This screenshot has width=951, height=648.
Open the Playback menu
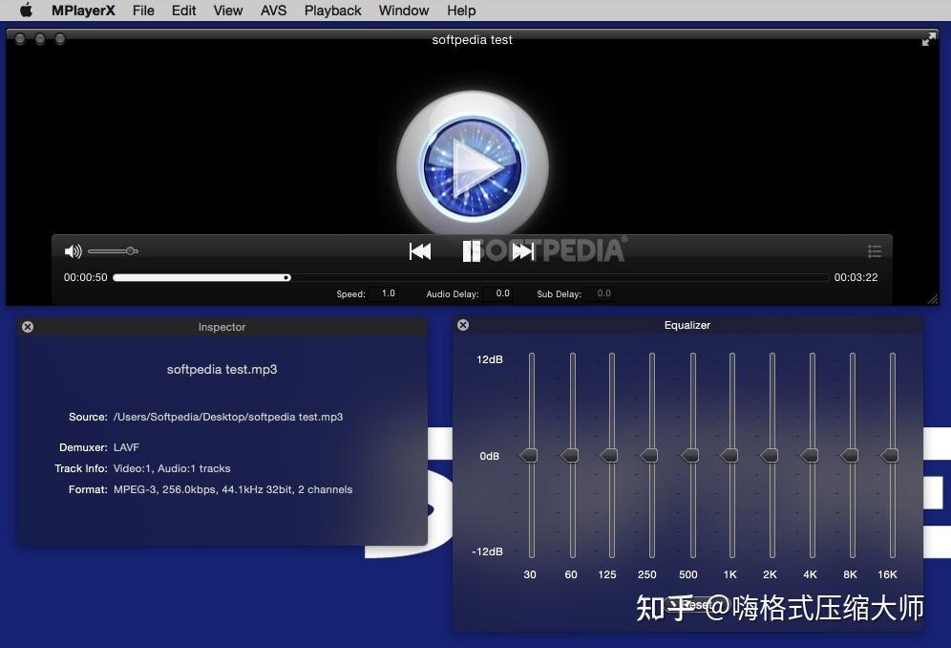click(x=332, y=11)
